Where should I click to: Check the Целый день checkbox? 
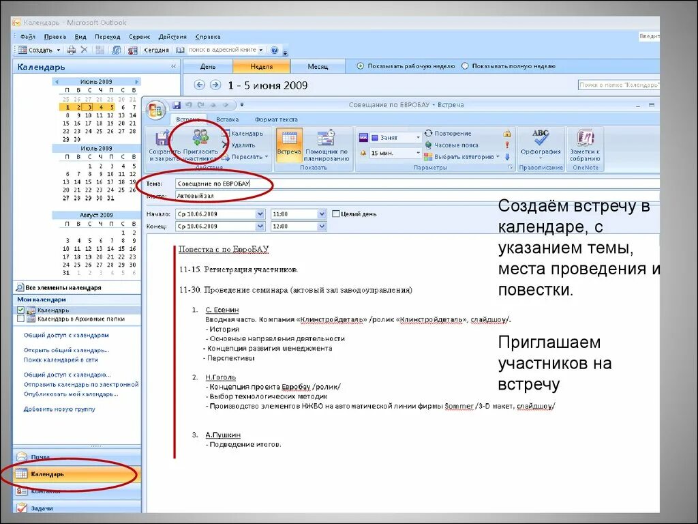pos(336,214)
